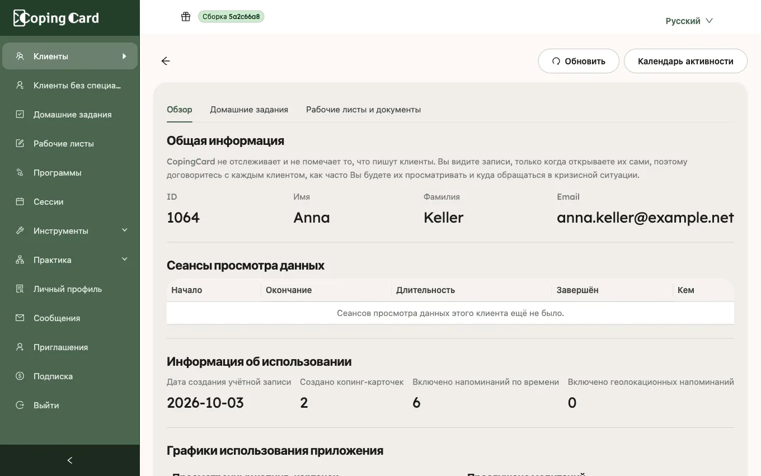Open Сессии in the sidebar
This screenshot has width=761, height=476.
click(x=70, y=201)
